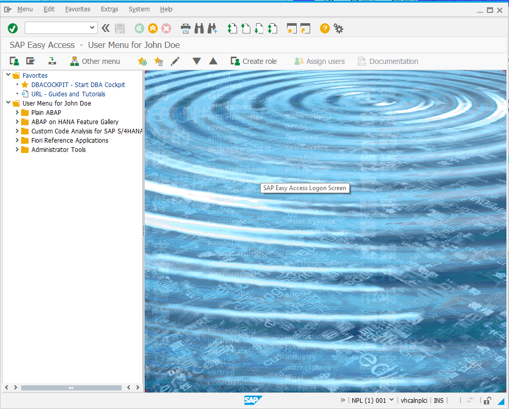Click the red Cancel icon
Viewport: 509px width, 409px height.
pyautogui.click(x=166, y=28)
